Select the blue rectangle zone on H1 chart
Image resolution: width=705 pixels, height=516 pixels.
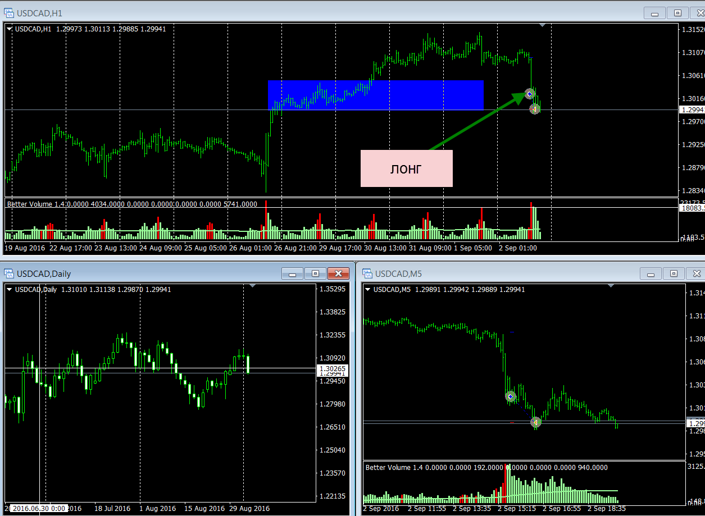point(376,95)
